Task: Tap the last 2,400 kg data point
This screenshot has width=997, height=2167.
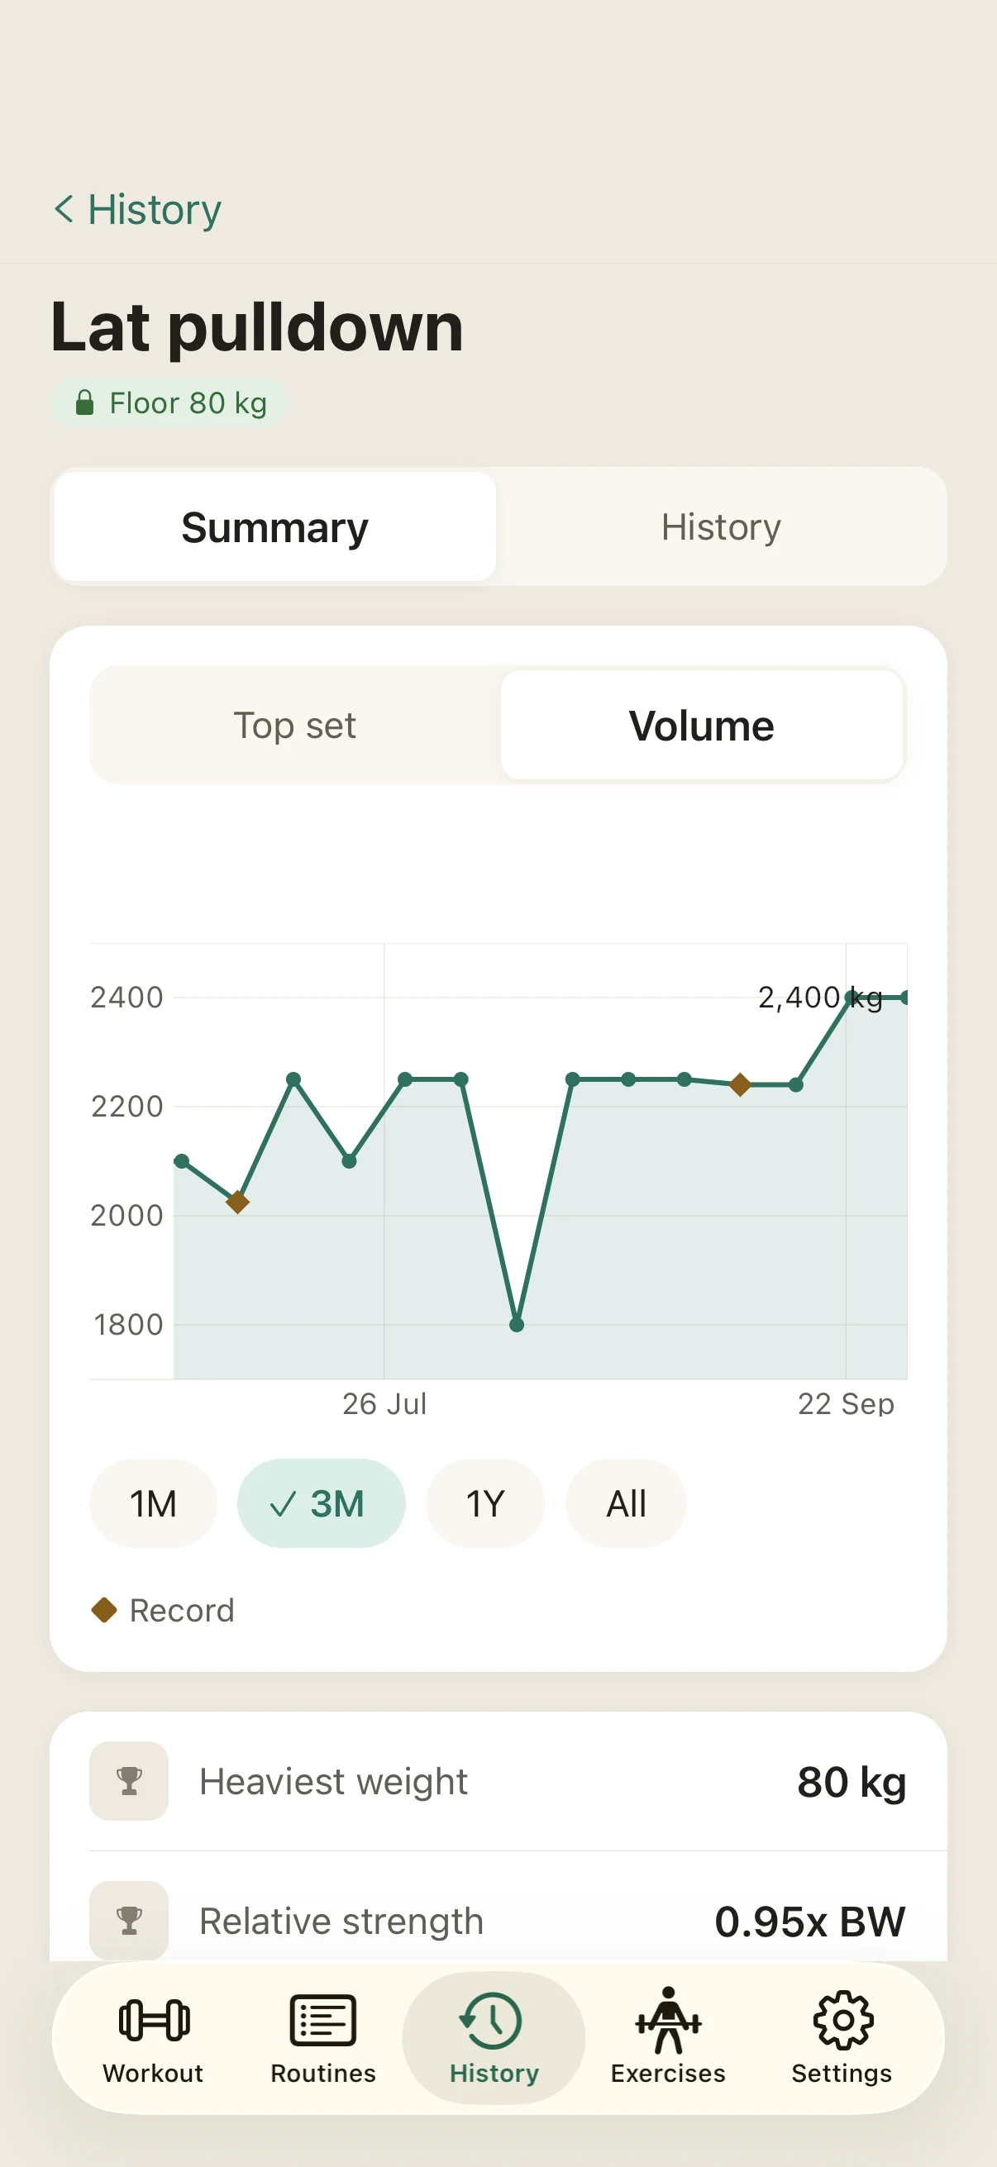Action: coord(904,998)
